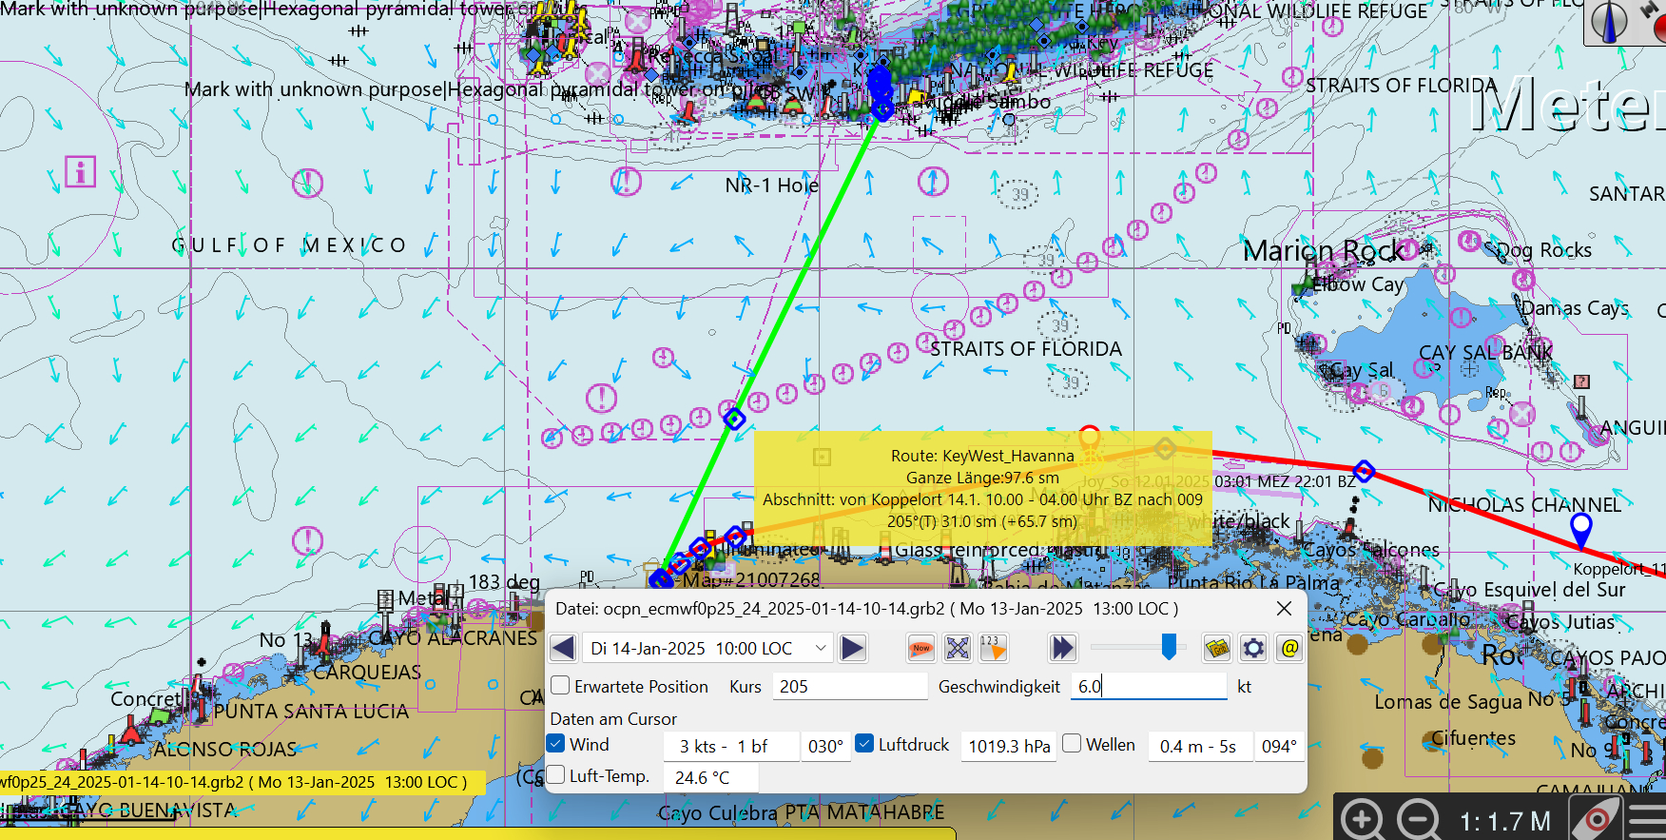
Task: Open the date/time dropdown 'Di 14-Jan-2025'
Action: (x=707, y=648)
